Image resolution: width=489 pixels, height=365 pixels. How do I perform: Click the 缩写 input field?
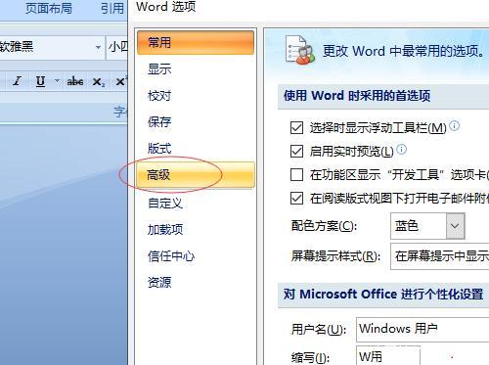[x=388, y=356]
